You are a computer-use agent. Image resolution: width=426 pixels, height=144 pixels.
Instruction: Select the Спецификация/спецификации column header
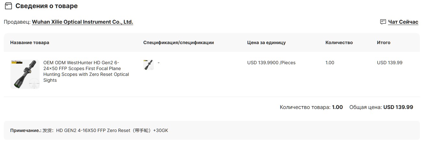pyautogui.click(x=178, y=42)
